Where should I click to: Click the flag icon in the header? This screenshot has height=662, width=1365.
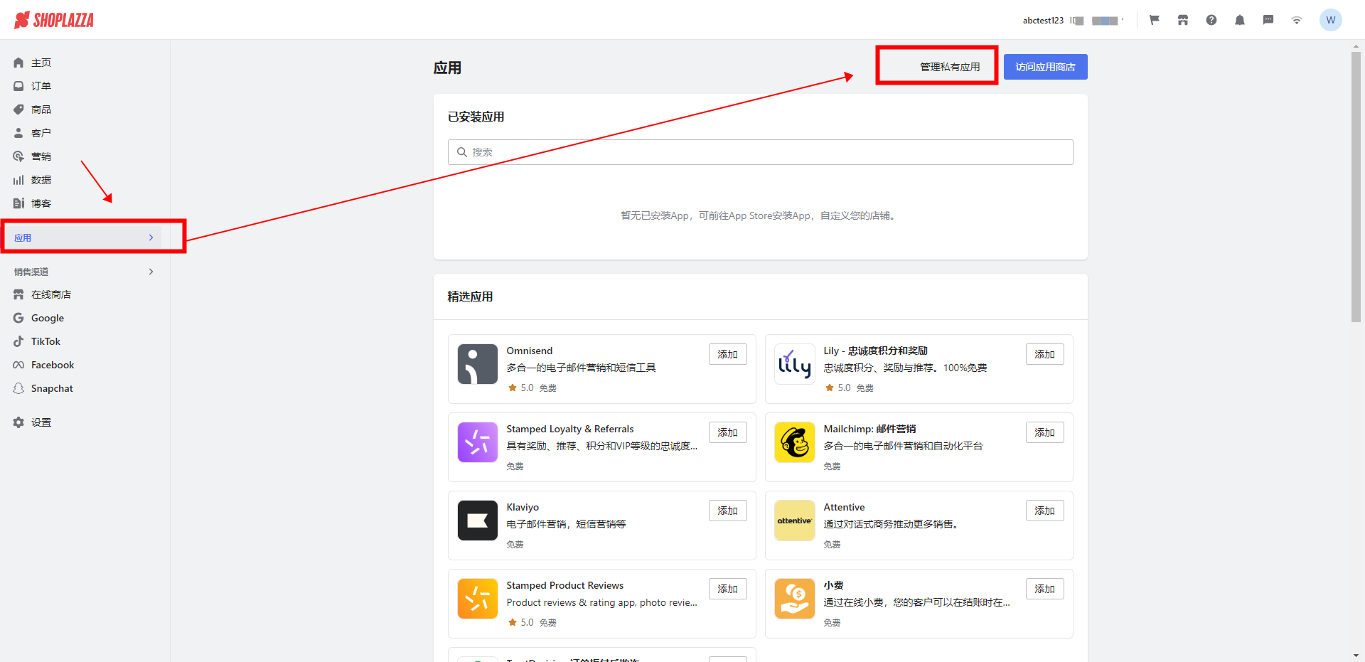(x=1154, y=20)
